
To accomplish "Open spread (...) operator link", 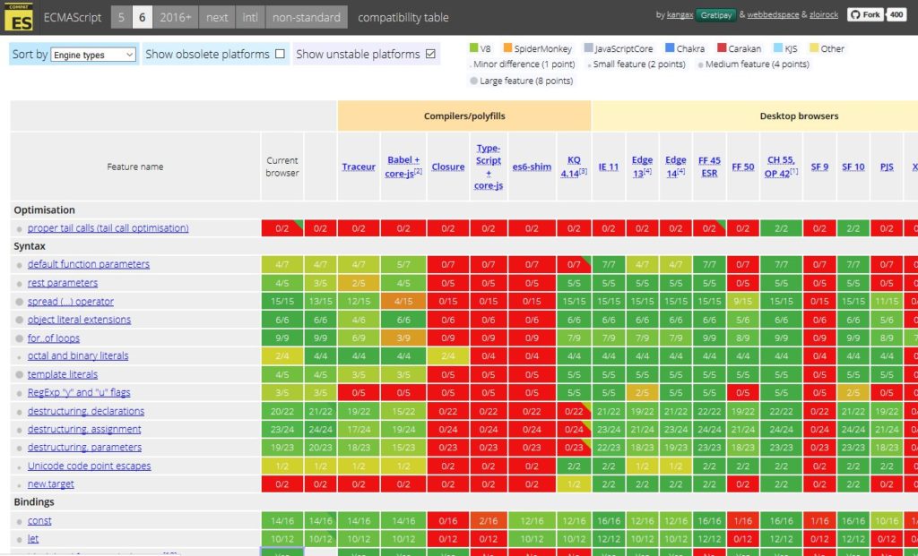I will click(71, 302).
